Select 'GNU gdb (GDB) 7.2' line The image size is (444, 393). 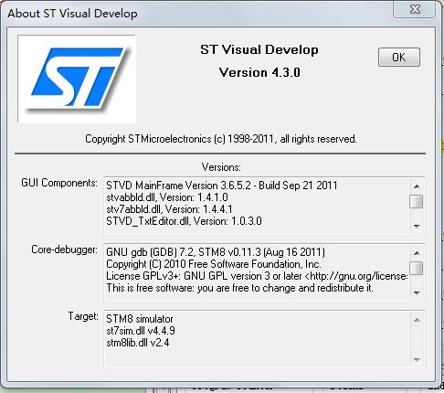coord(216,252)
